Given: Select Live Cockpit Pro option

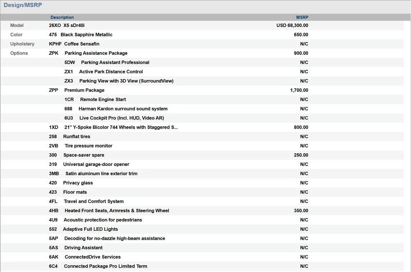Looking at the screenshot, I should [x=121, y=118].
